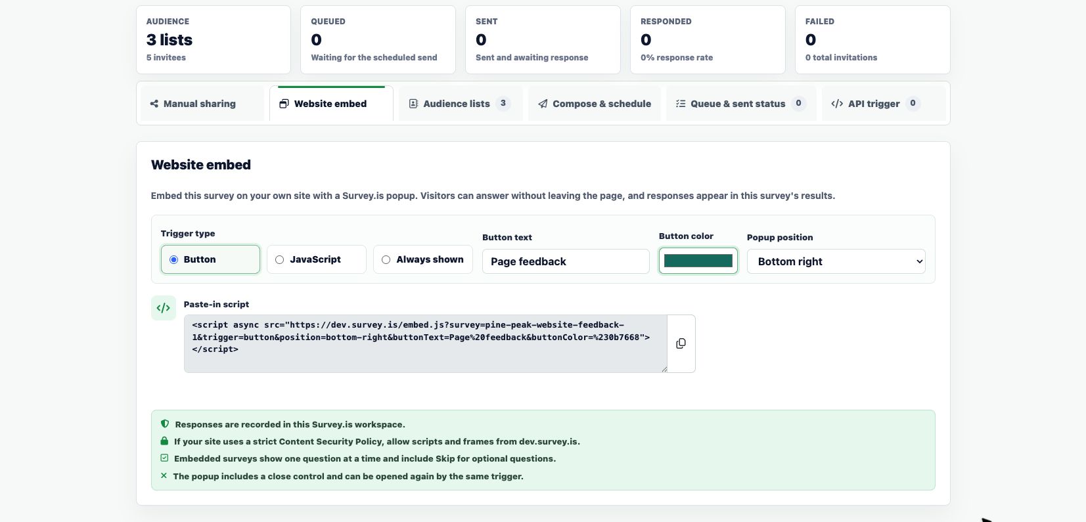Click the Audience lists count badge 3
Screen dimensions: 1086x522
click(503, 103)
